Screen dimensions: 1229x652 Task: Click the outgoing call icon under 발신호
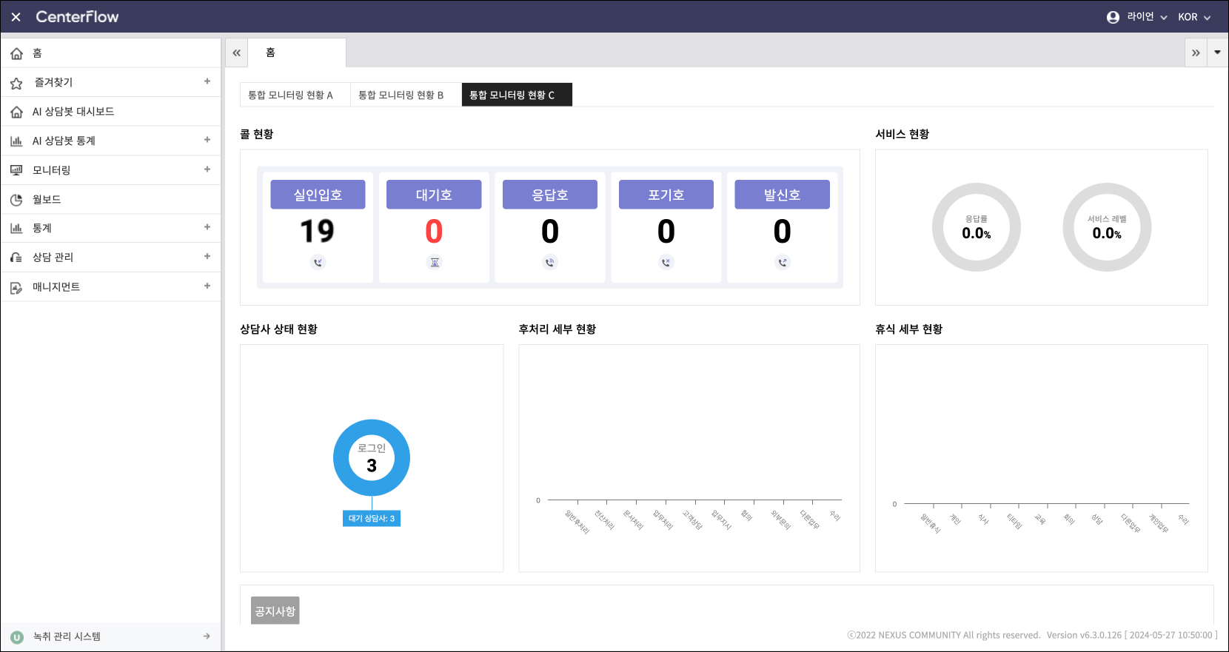(x=783, y=262)
